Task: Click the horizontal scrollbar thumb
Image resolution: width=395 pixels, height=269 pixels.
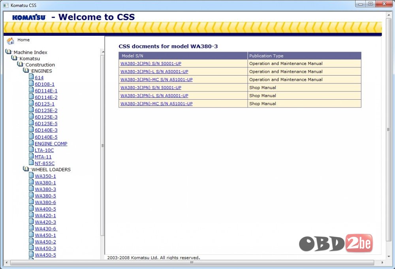Action: coord(192,262)
